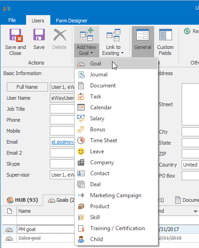199x248 pixels.
Task: Click into the Job Title field
Action: (62, 109)
